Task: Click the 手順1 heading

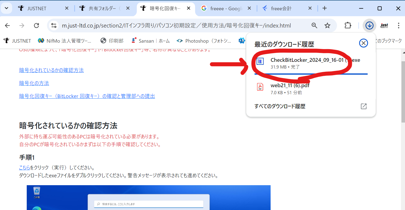Action: tap(27, 157)
